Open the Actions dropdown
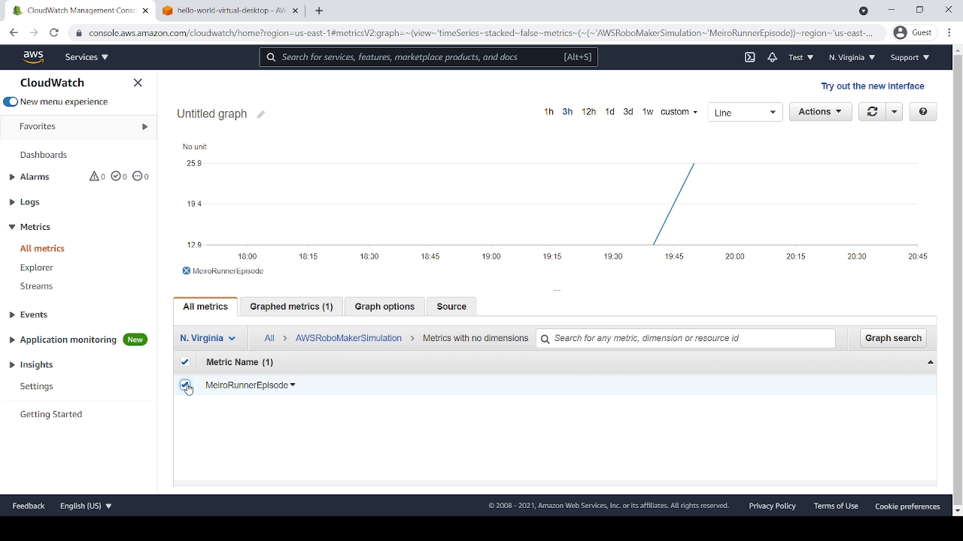This screenshot has height=541, width=963. (820, 112)
